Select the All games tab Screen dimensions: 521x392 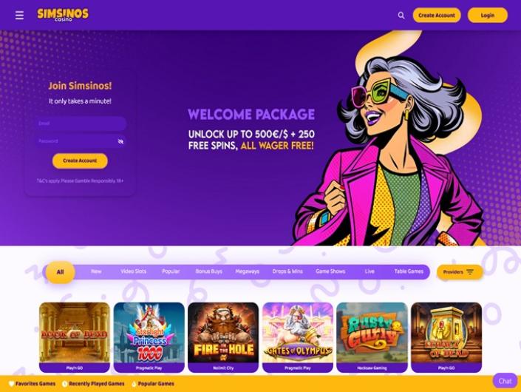pyautogui.click(x=60, y=272)
